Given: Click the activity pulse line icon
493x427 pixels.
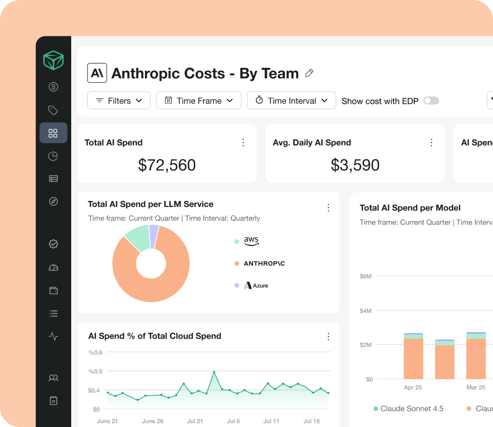Looking at the screenshot, I should [53, 336].
